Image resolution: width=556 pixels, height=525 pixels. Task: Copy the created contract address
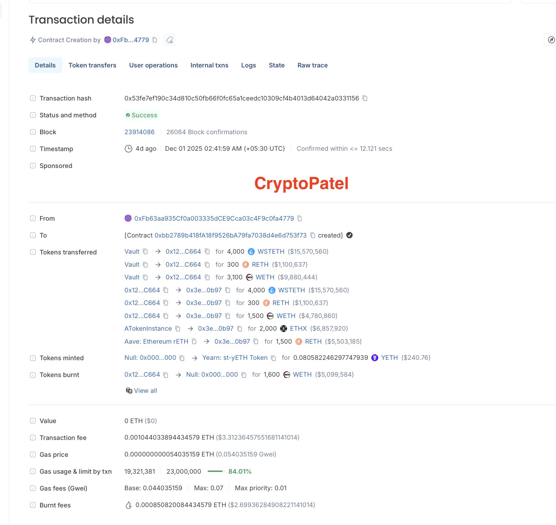tap(312, 235)
